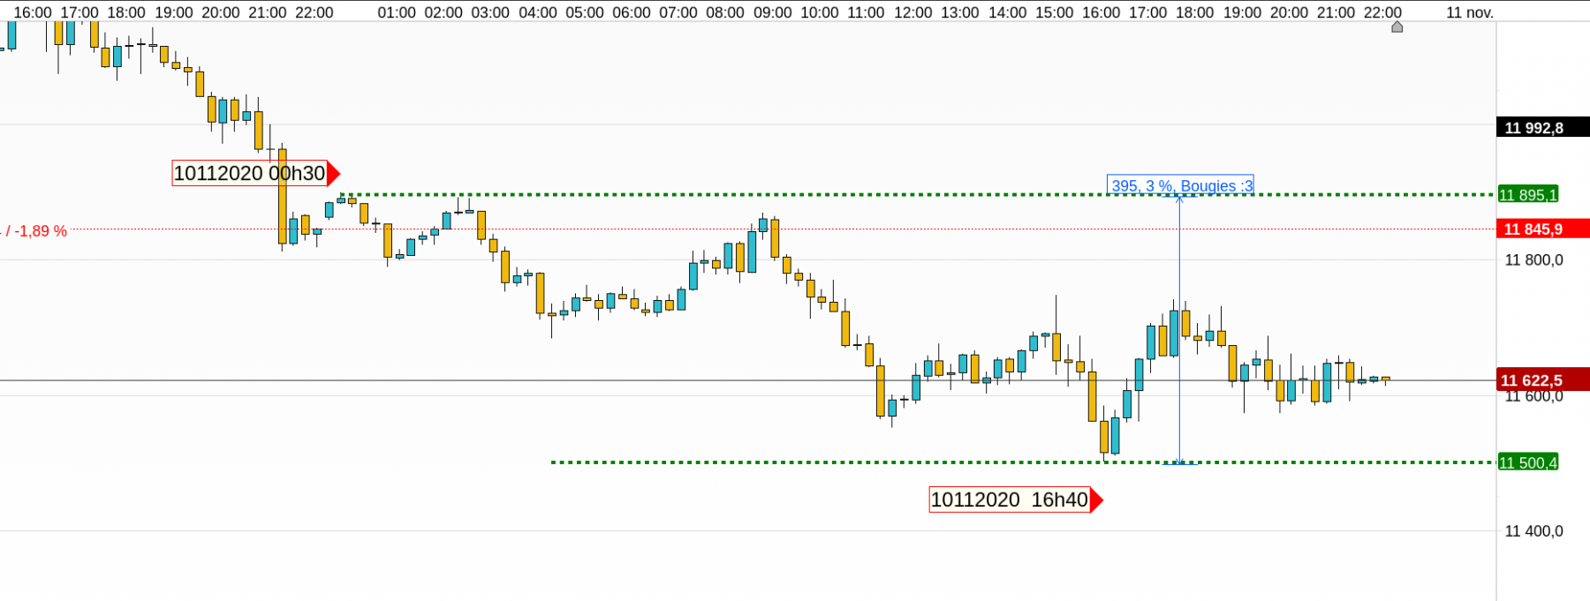Click the 10112020 00h30 annotation label
This screenshot has width=1590, height=601.
click(x=249, y=173)
